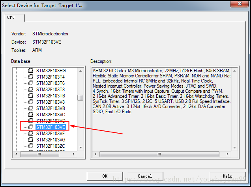Click the chip icon beside STM32F103VG

coord(31,139)
